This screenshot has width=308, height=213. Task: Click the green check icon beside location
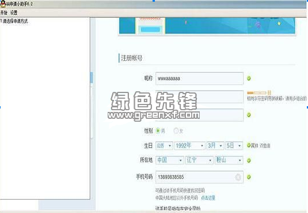pyautogui.click(x=249, y=161)
